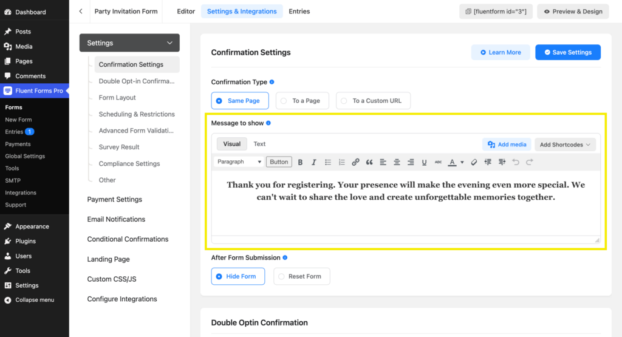Image resolution: width=622 pixels, height=337 pixels.
Task: Insert a link in the message
Action: point(355,162)
